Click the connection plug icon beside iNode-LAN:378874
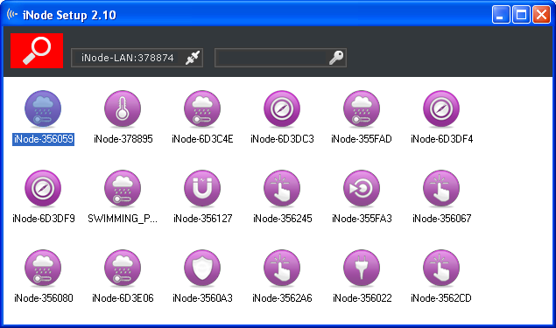556x328 pixels. coord(193,58)
